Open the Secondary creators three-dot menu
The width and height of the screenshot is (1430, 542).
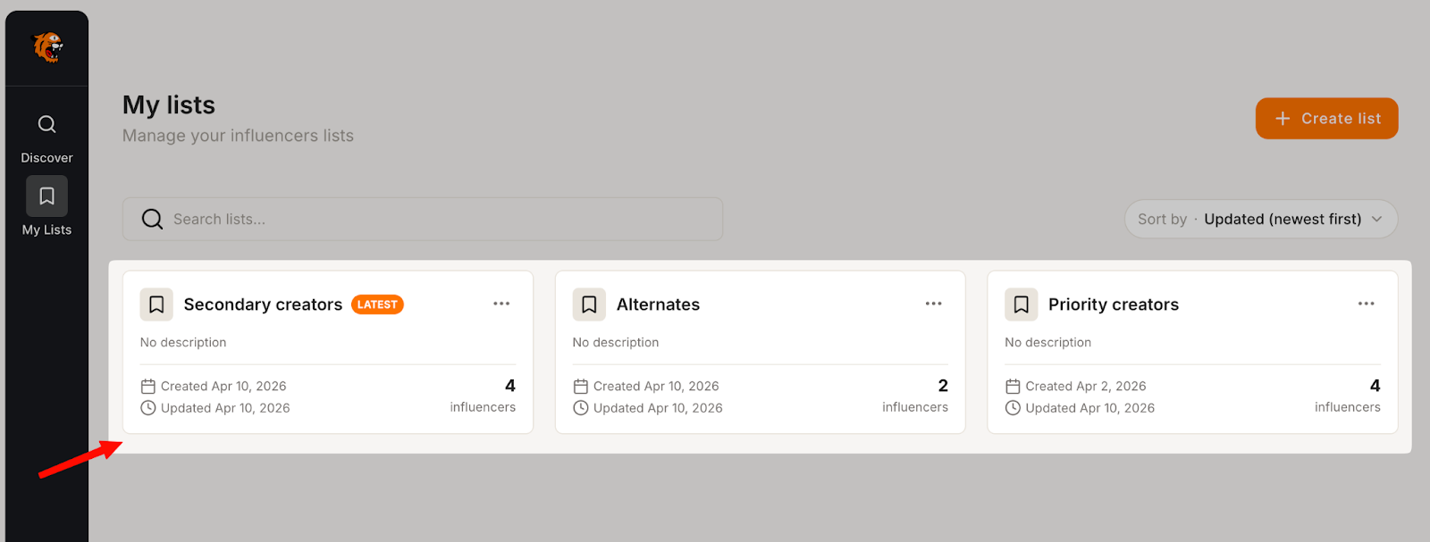[x=501, y=304]
